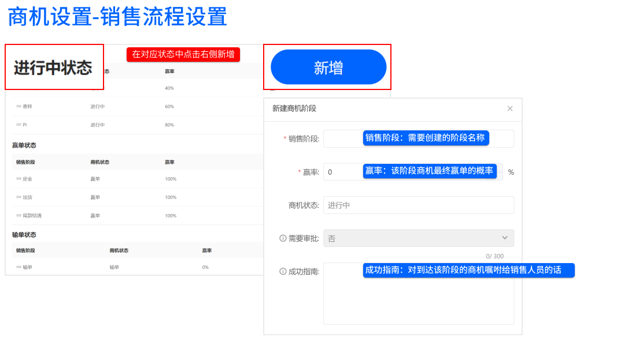Open the 需要审批 dropdown showing 否
This screenshot has height=341, width=617.
(419, 238)
